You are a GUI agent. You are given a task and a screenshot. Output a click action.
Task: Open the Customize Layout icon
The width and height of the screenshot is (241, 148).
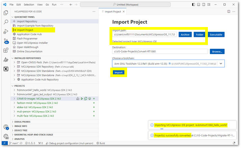(209, 5)
